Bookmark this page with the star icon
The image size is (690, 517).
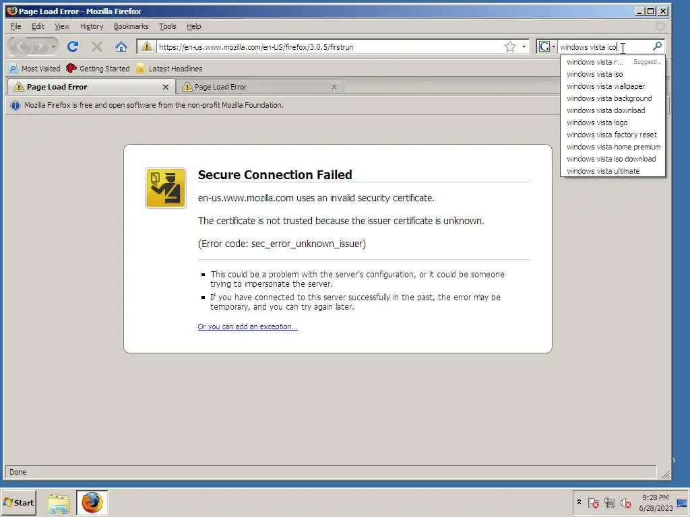pyautogui.click(x=510, y=46)
